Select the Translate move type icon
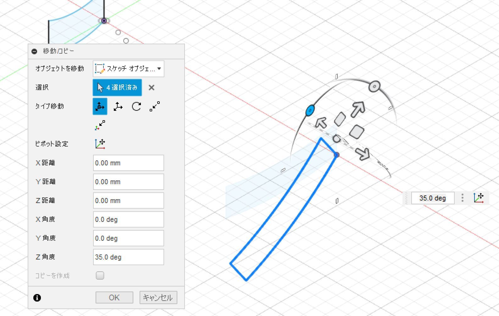Image resolution: width=499 pixels, height=316 pixels. coord(118,106)
